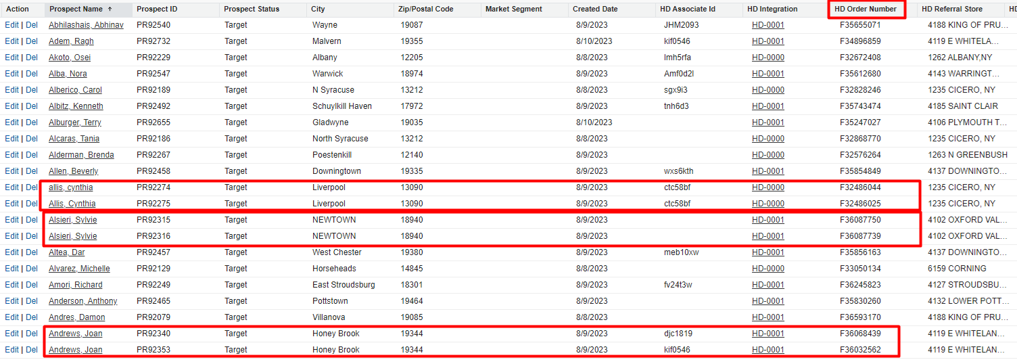
Task: Delete the Amori, Richard record
Action: [x=32, y=285]
